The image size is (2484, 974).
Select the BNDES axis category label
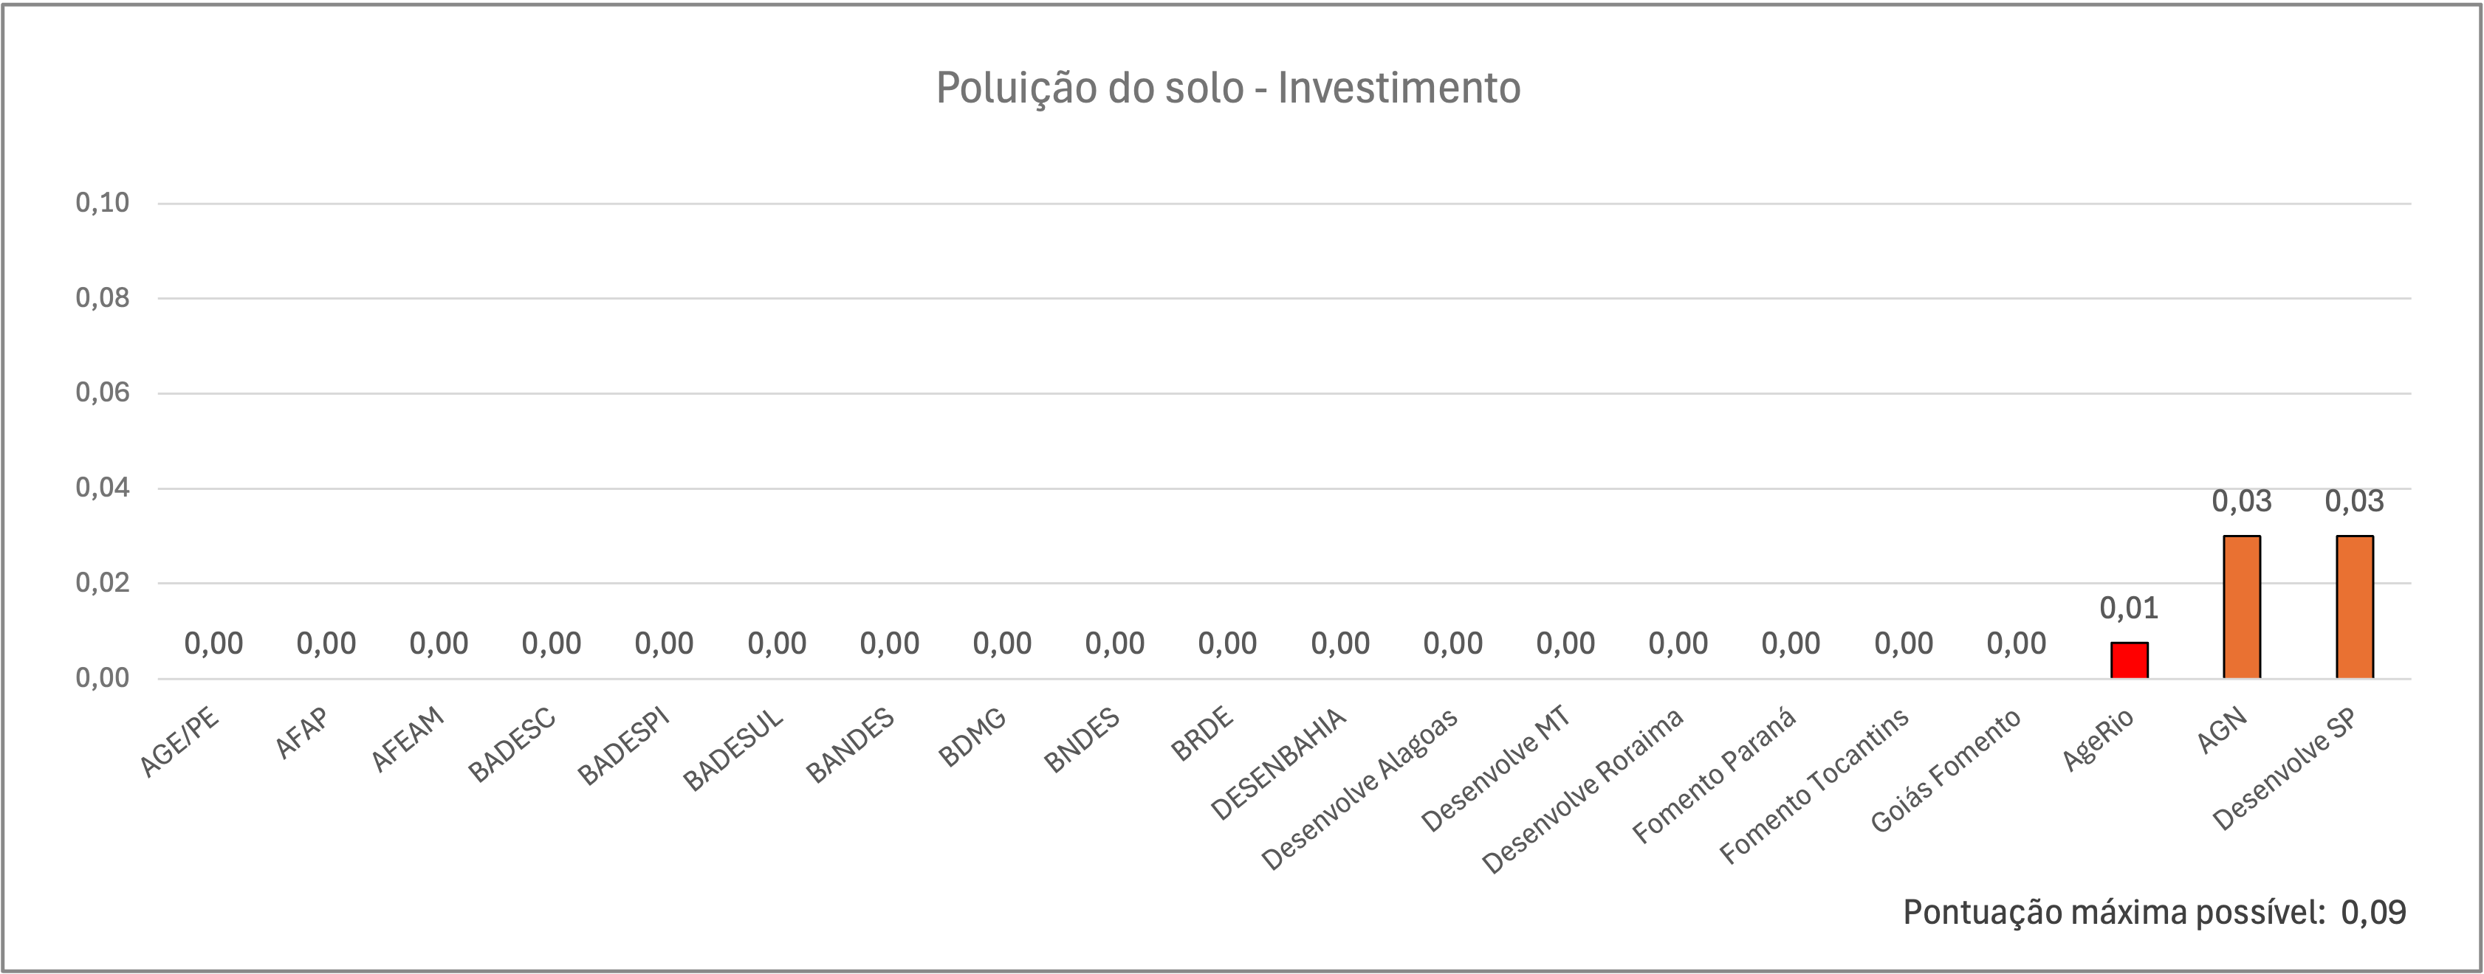(1083, 741)
